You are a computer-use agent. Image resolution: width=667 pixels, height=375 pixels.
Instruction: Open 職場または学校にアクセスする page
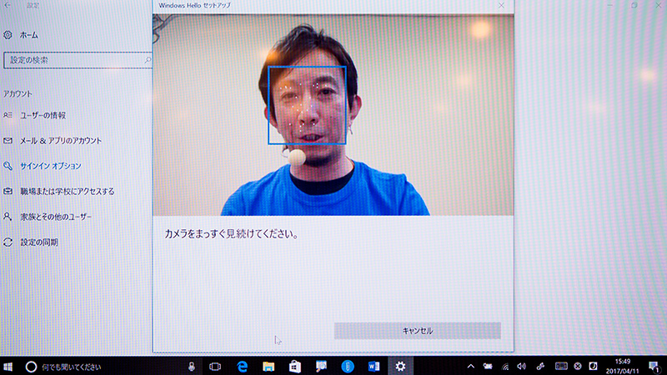tap(68, 192)
